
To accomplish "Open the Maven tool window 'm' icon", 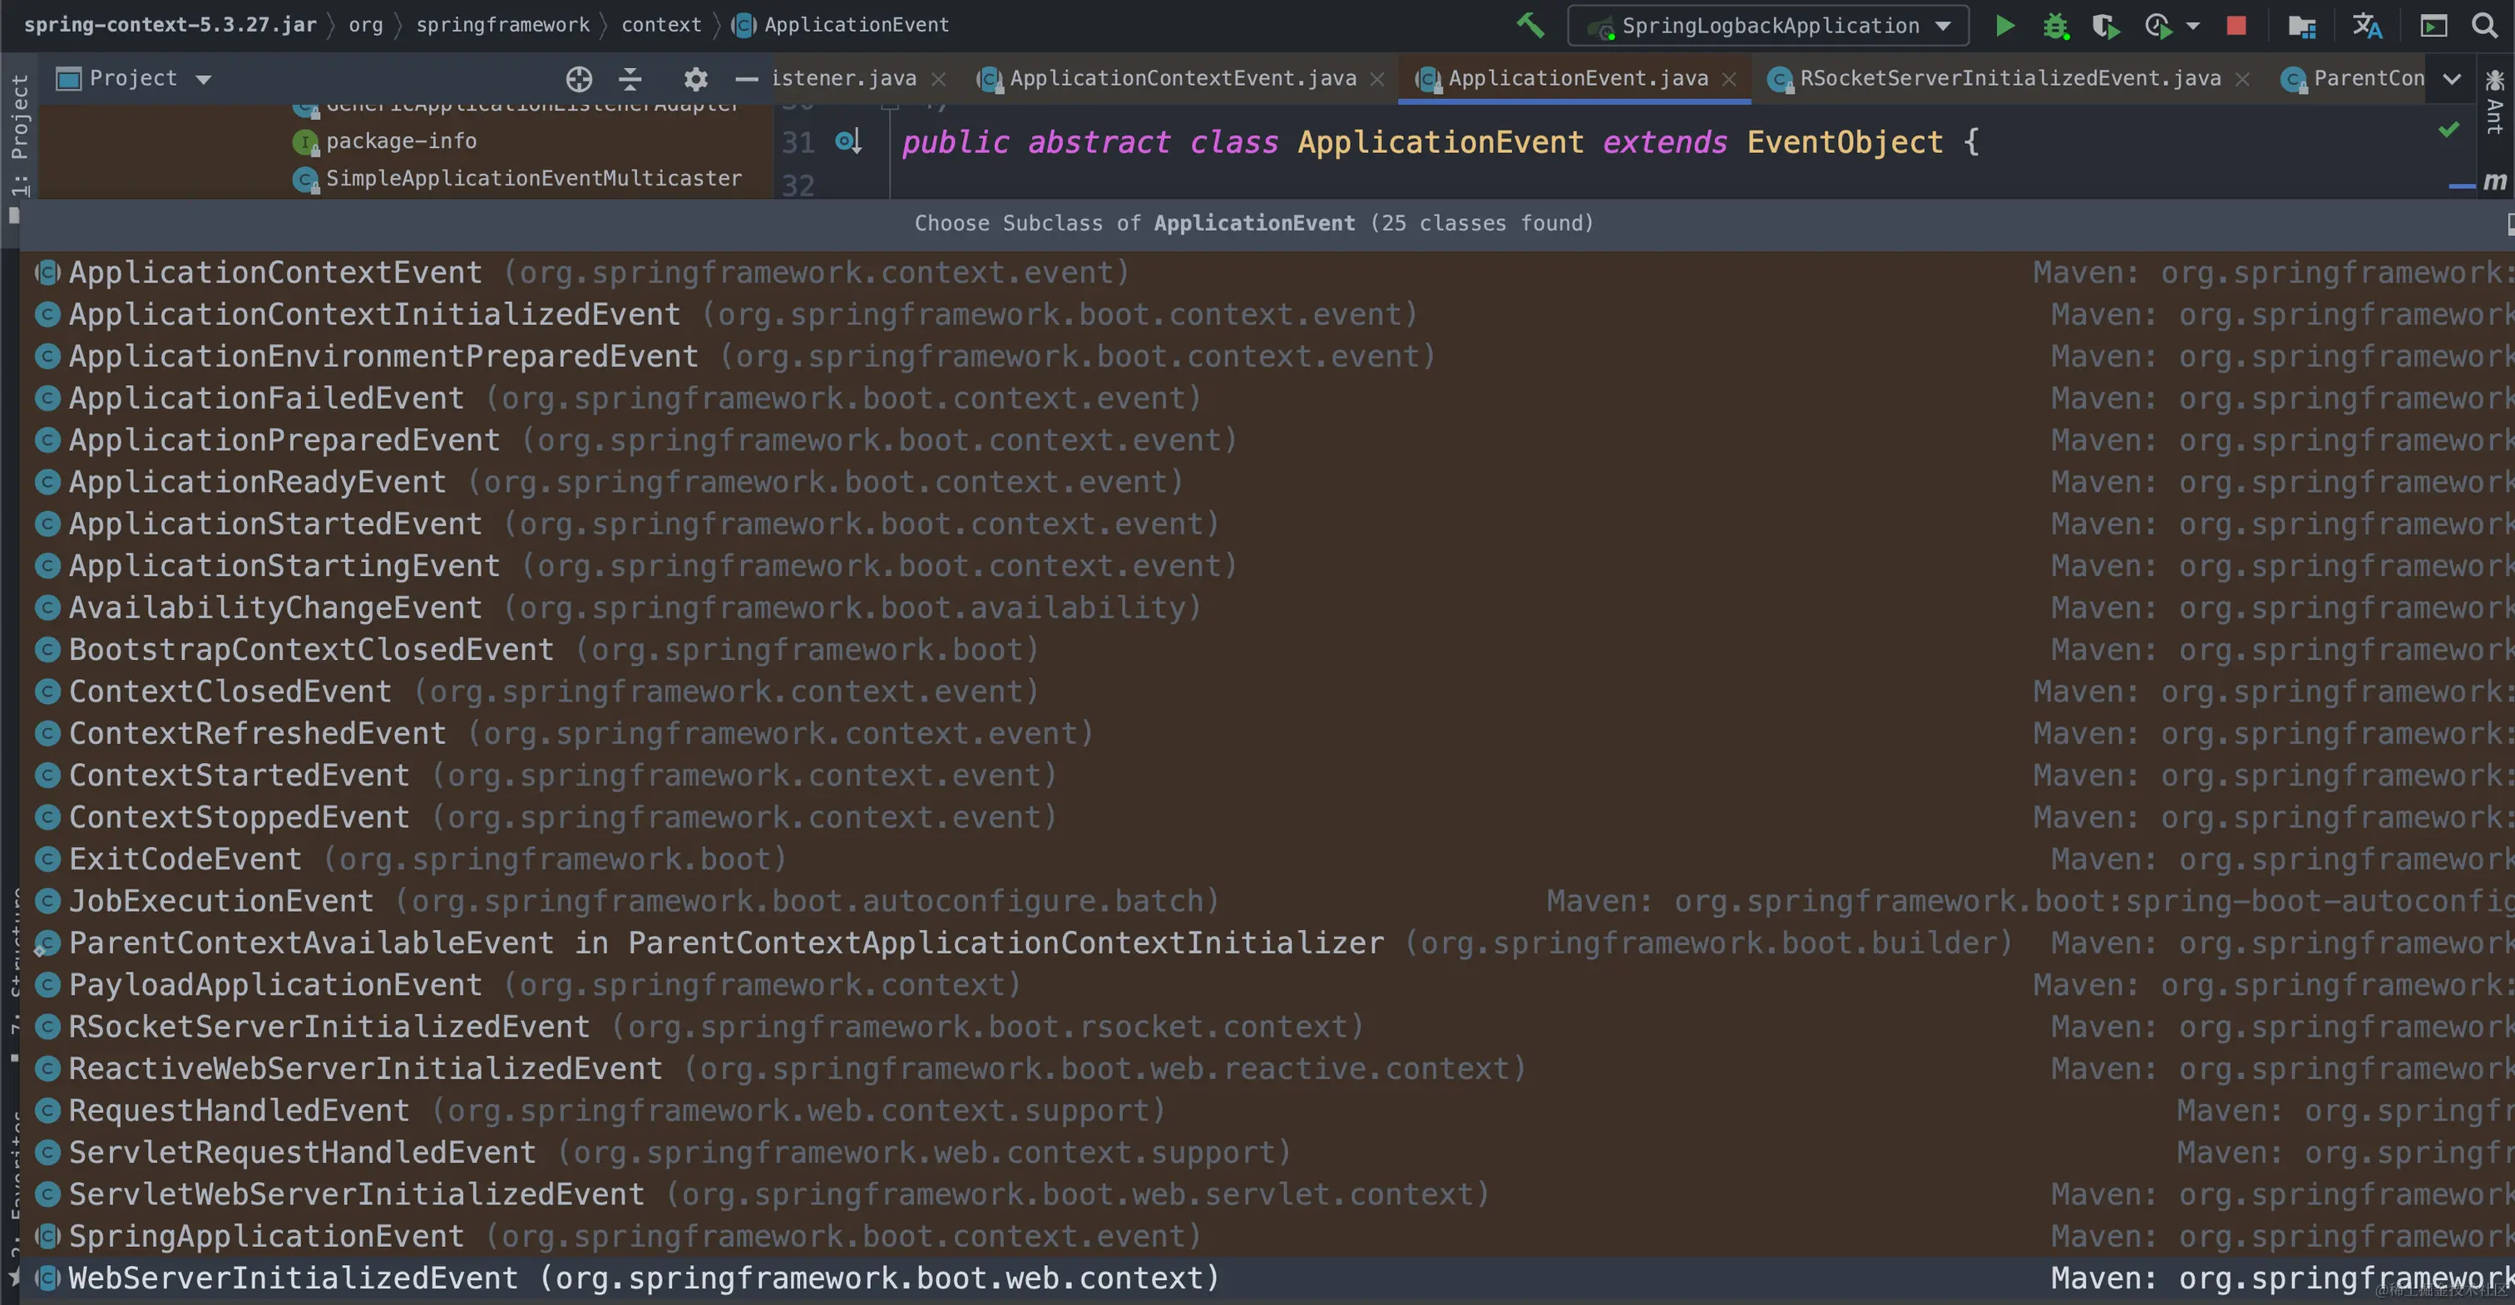I will point(2494,180).
